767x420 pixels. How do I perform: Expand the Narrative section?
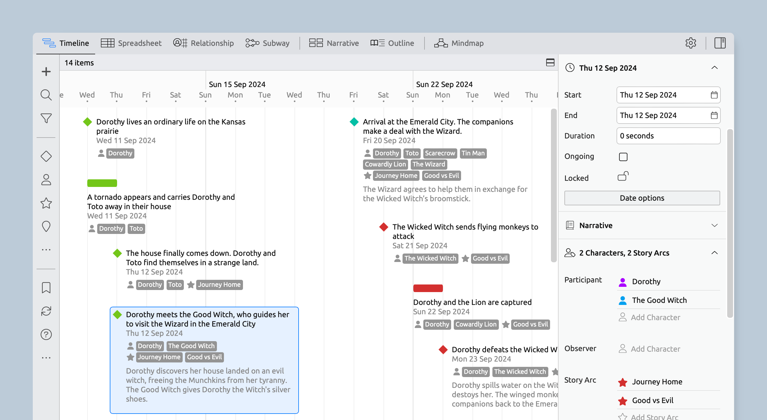(714, 225)
